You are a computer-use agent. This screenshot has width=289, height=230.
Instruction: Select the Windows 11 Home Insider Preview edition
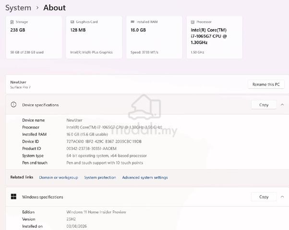(x=96, y=212)
